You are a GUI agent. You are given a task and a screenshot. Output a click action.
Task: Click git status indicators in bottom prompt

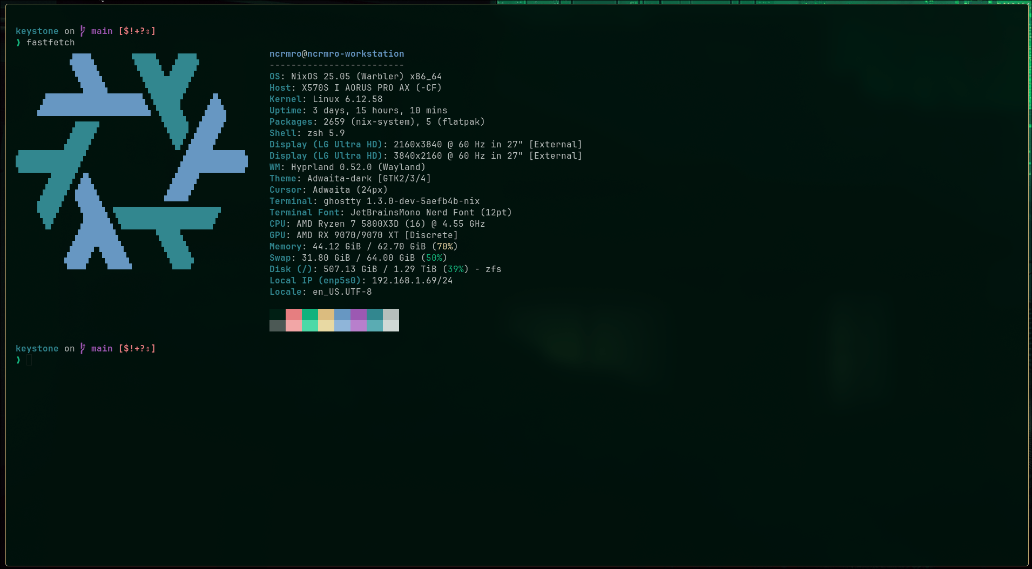(x=137, y=349)
